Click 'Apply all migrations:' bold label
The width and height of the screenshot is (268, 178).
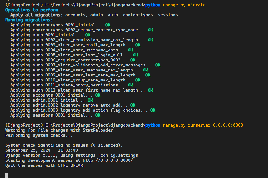point(36,15)
